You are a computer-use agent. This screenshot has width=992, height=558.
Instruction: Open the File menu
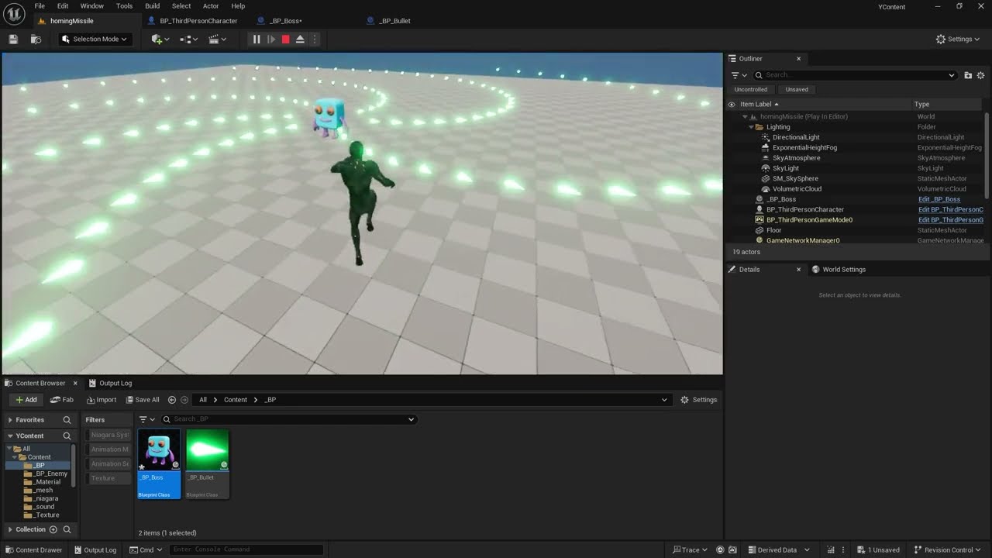pos(40,6)
